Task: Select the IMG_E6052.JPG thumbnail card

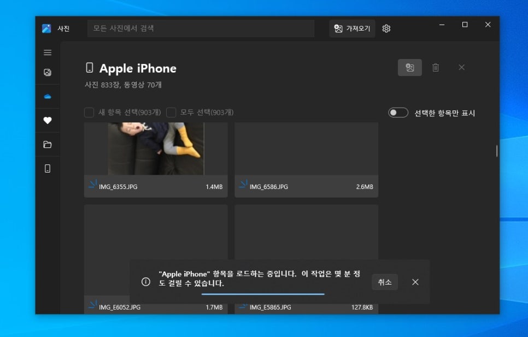Action: point(156,259)
